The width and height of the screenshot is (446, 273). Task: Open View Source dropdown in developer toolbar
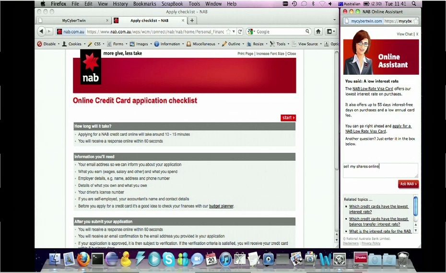(x=306, y=44)
